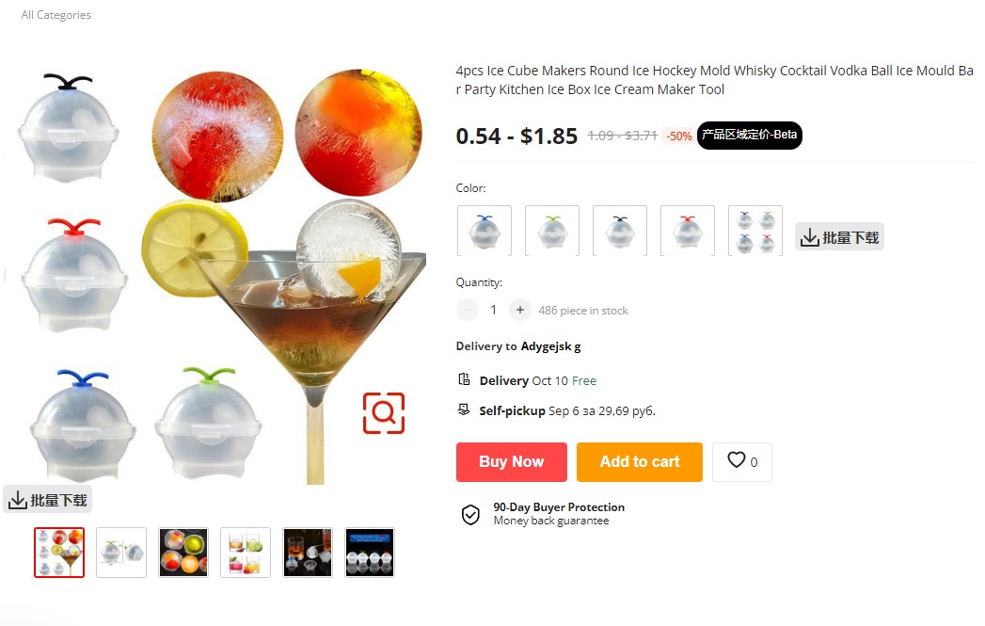This screenshot has height=626, width=985.
Task: Select the four-piece set color option
Action: [x=755, y=231]
